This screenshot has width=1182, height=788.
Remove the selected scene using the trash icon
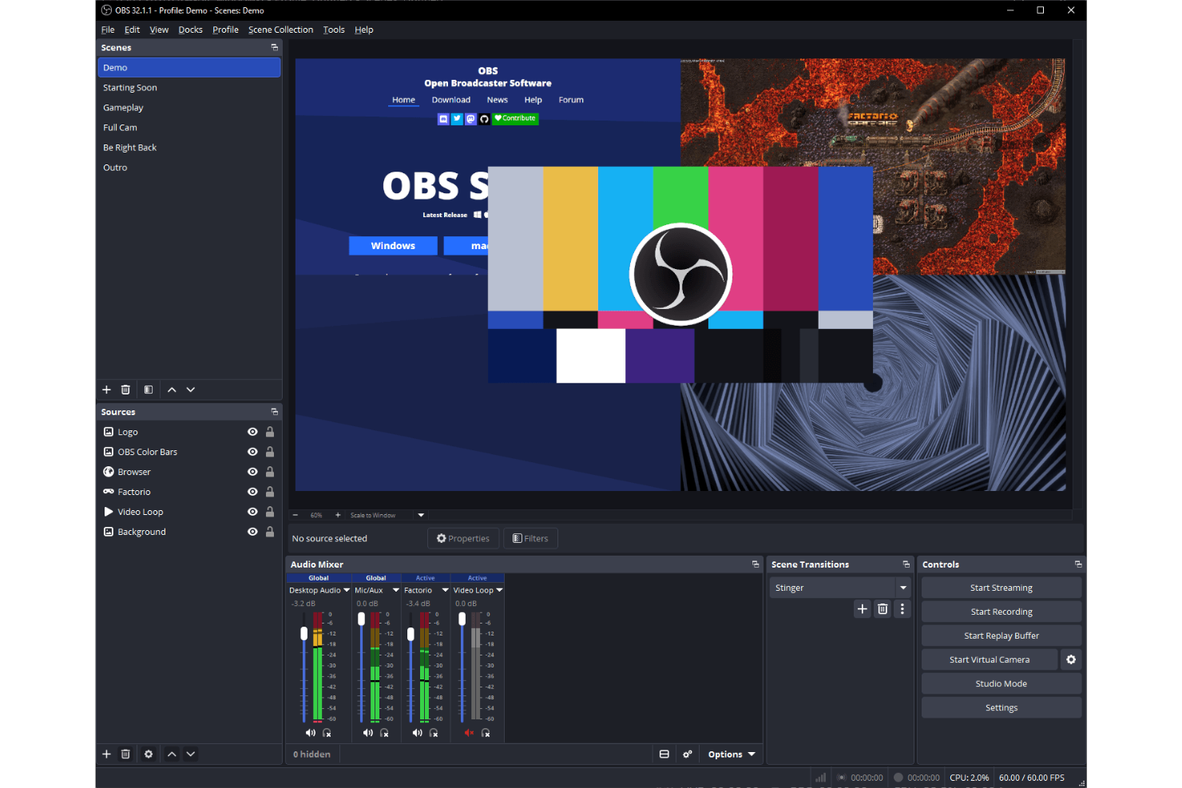(x=125, y=390)
